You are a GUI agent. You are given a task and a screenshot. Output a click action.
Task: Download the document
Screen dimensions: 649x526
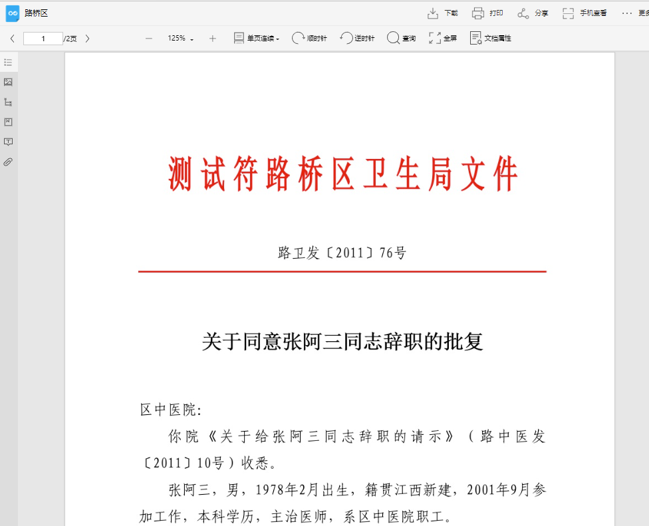click(x=442, y=13)
